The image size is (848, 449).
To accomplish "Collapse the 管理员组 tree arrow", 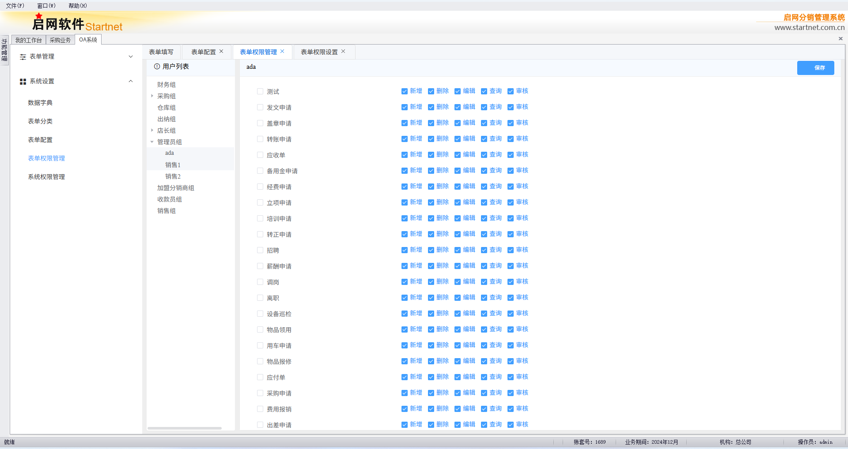I will 152,142.
